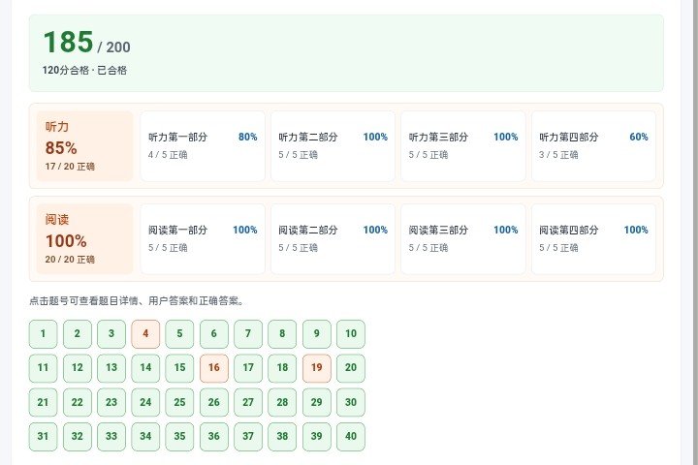
Task: Select question number 10
Action: 351,333
